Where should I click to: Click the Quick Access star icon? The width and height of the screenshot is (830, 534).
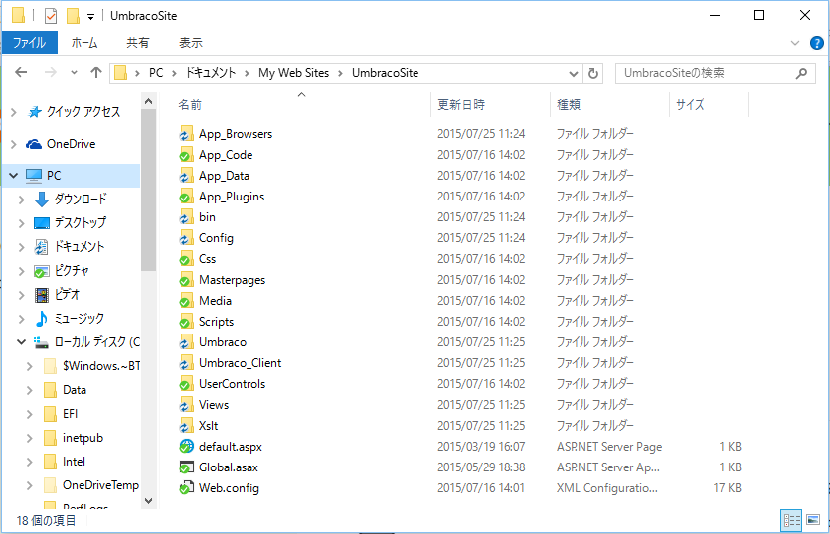35,112
